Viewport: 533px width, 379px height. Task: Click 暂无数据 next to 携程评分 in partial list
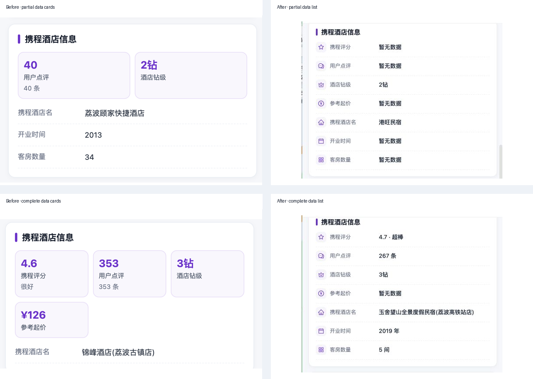click(390, 47)
